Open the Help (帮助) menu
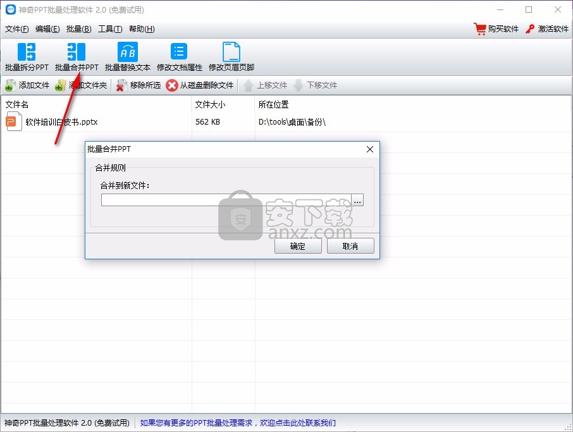 pos(142,29)
